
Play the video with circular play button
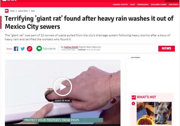pyautogui.click(x=63, y=87)
